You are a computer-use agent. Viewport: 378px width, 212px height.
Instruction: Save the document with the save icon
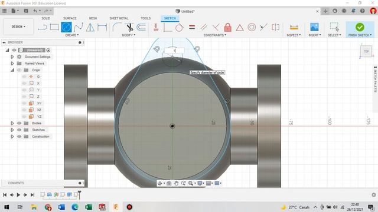pyautogui.click(x=26, y=11)
